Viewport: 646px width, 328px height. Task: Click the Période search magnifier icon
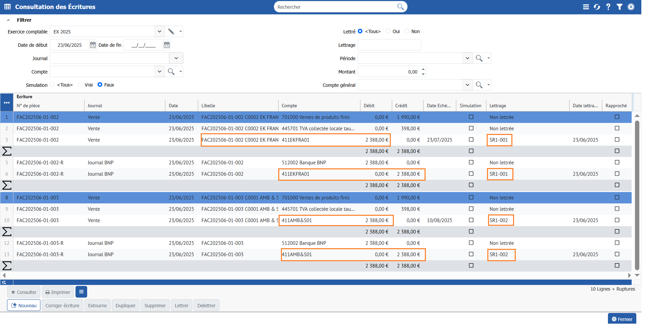(x=479, y=58)
